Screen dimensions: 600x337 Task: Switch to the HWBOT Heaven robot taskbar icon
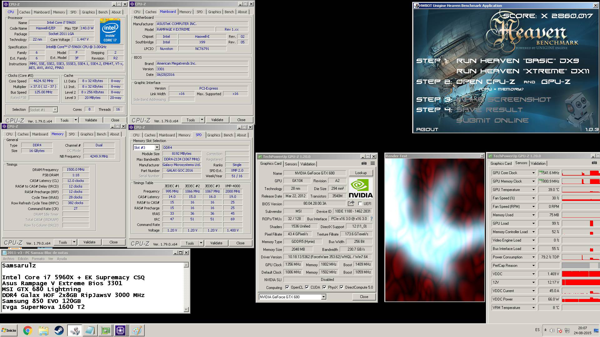click(74, 330)
